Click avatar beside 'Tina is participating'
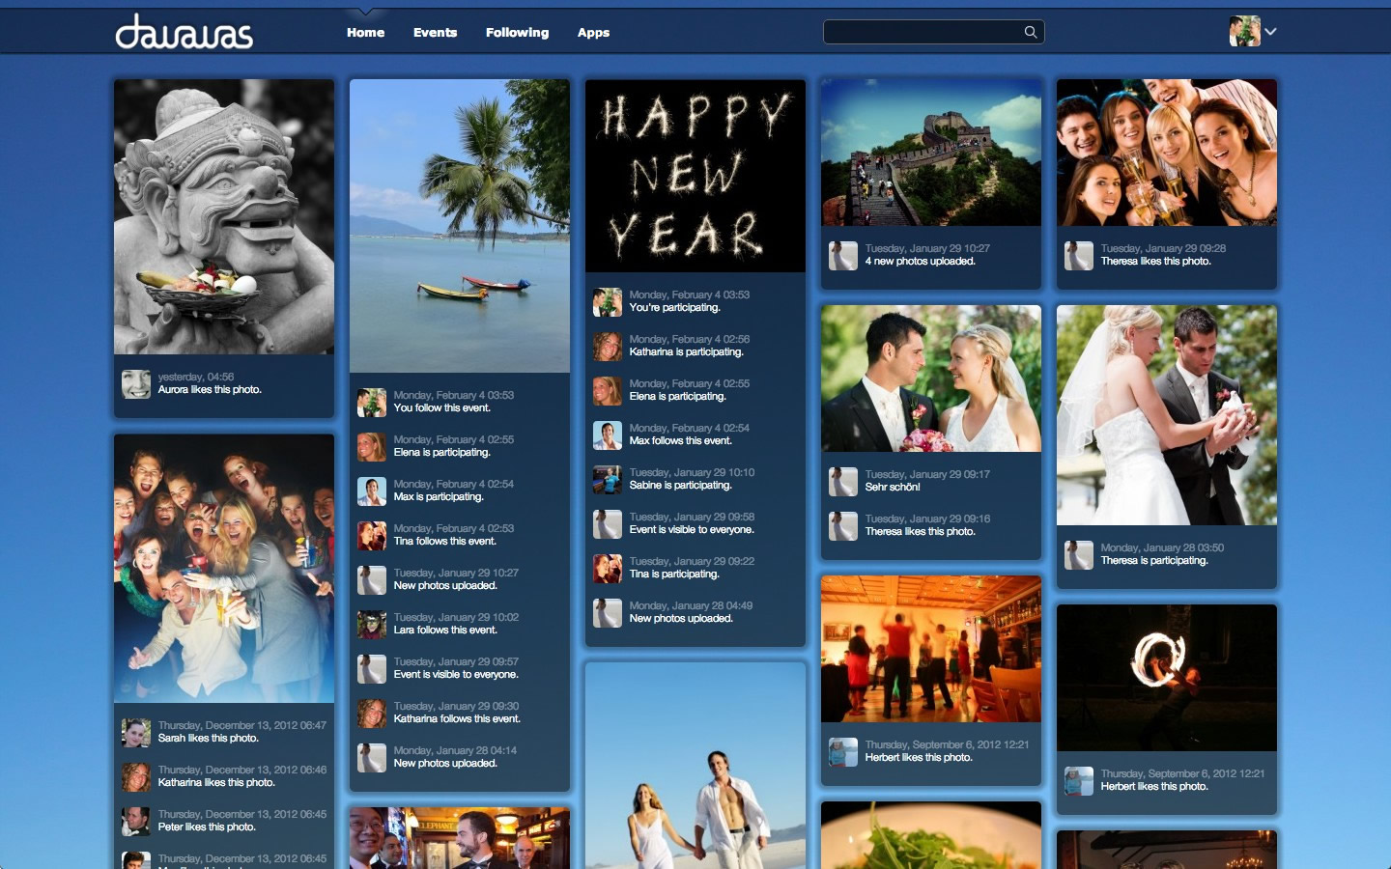The width and height of the screenshot is (1391, 869). point(608,569)
